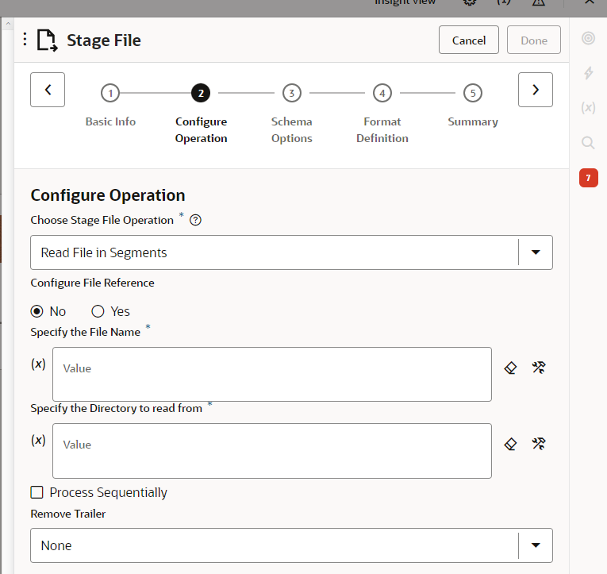Click the help icon beside Choose Stage File Operation
Screen dimensions: 607x574
pyautogui.click(x=195, y=221)
